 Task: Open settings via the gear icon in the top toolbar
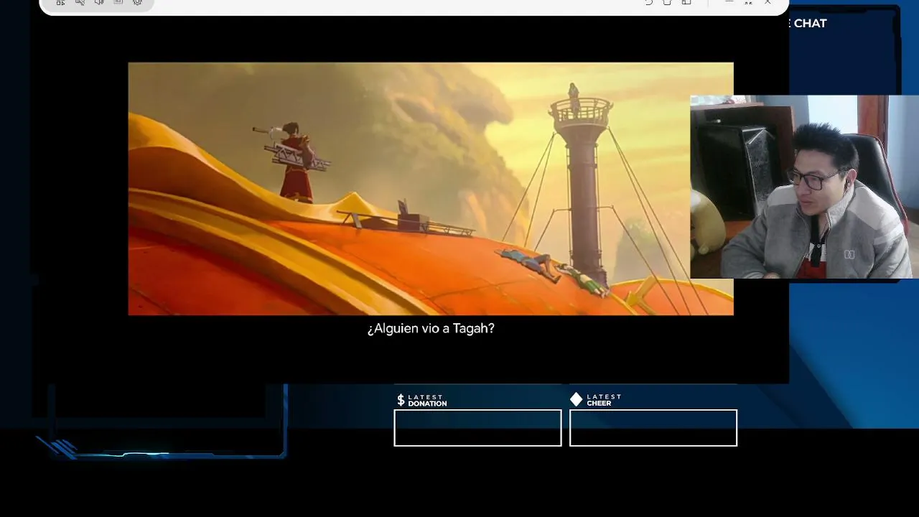(137, 2)
